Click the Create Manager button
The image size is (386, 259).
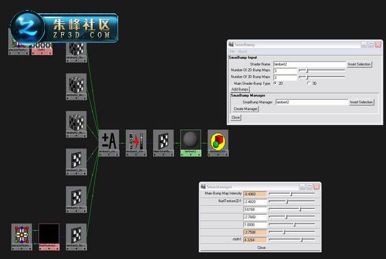(246, 109)
